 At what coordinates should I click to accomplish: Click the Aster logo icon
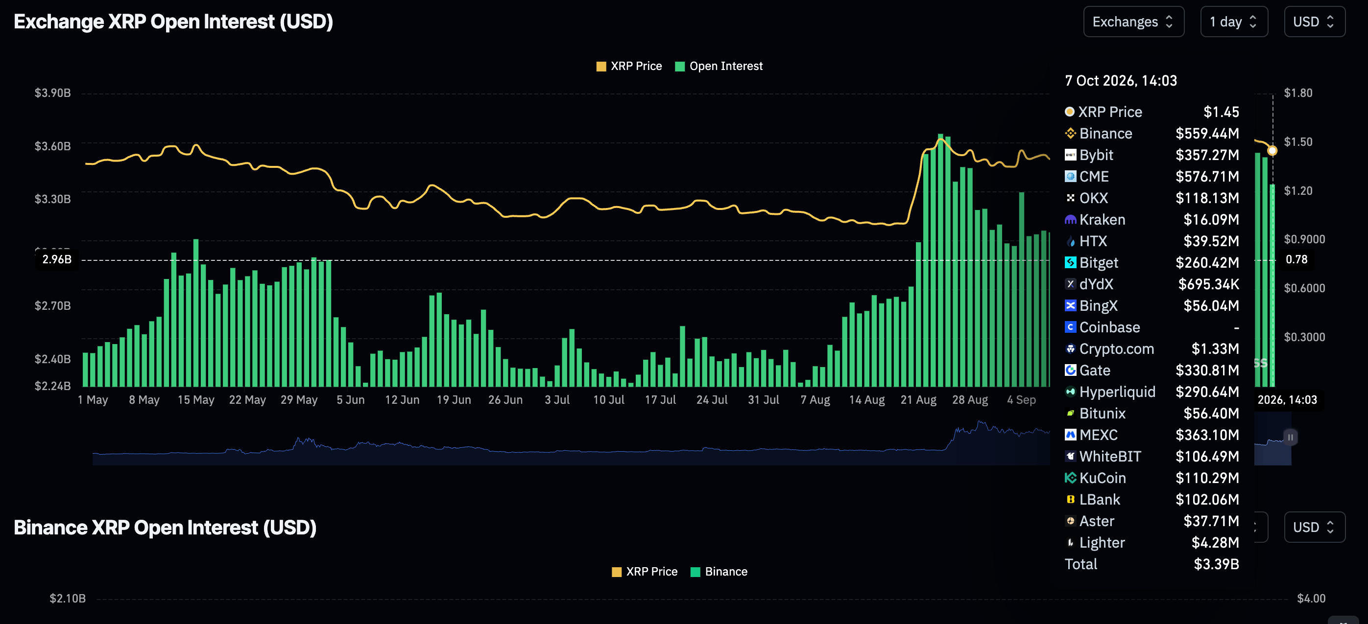1070,521
